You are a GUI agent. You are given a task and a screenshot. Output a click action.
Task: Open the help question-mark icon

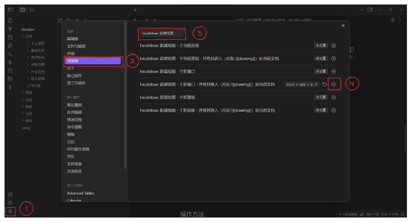coord(10,203)
